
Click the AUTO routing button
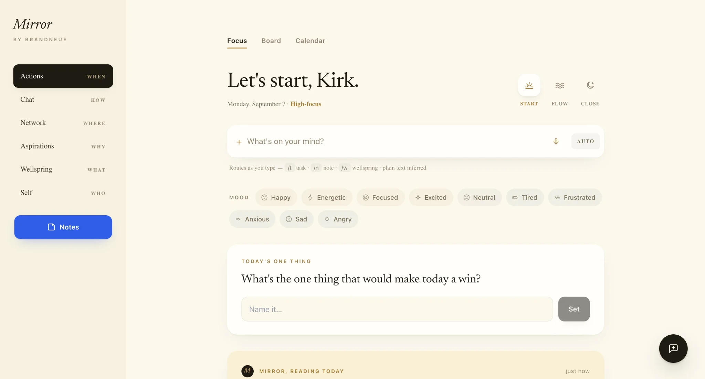[x=586, y=141]
